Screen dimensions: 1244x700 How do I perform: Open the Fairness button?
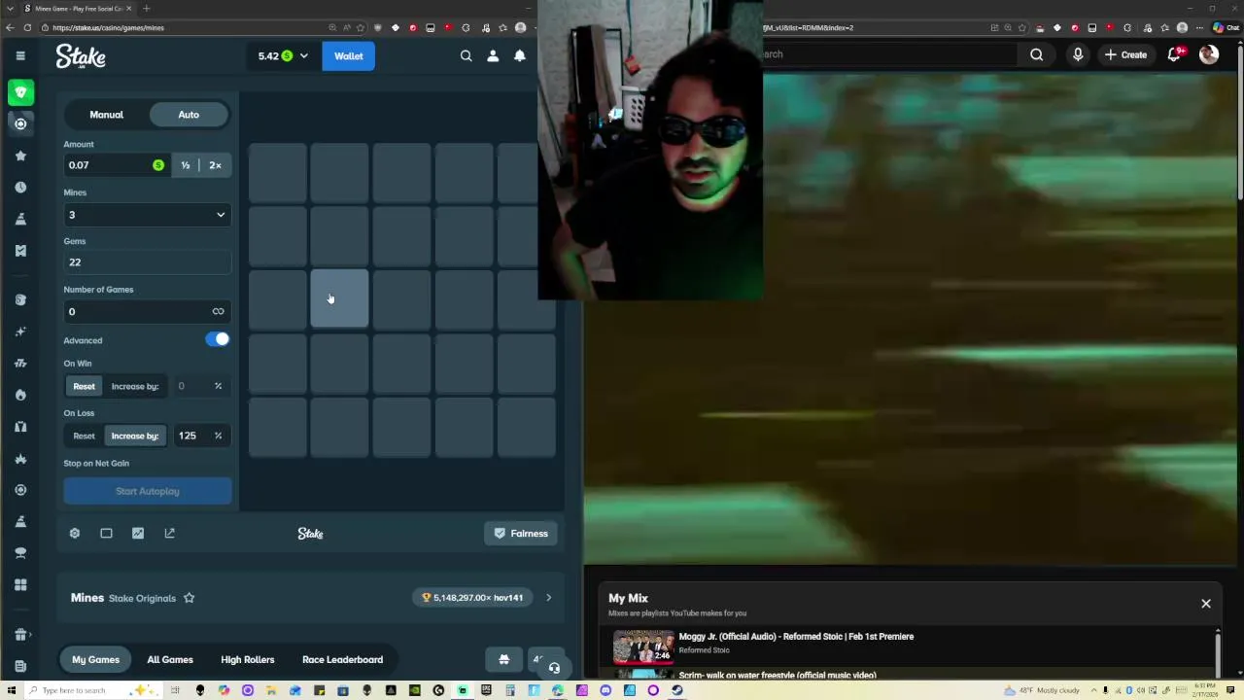pos(522,533)
